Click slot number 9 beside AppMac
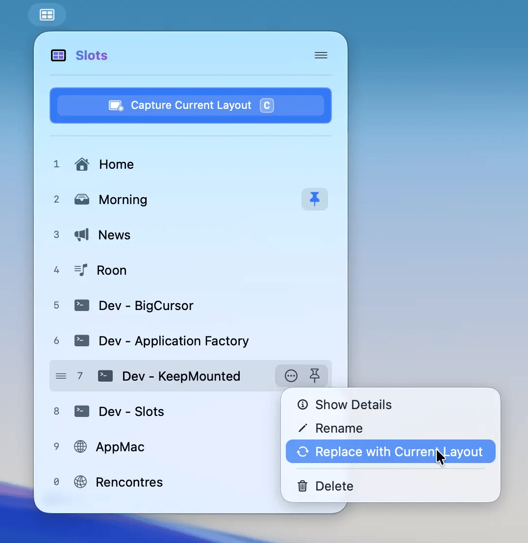 click(56, 446)
